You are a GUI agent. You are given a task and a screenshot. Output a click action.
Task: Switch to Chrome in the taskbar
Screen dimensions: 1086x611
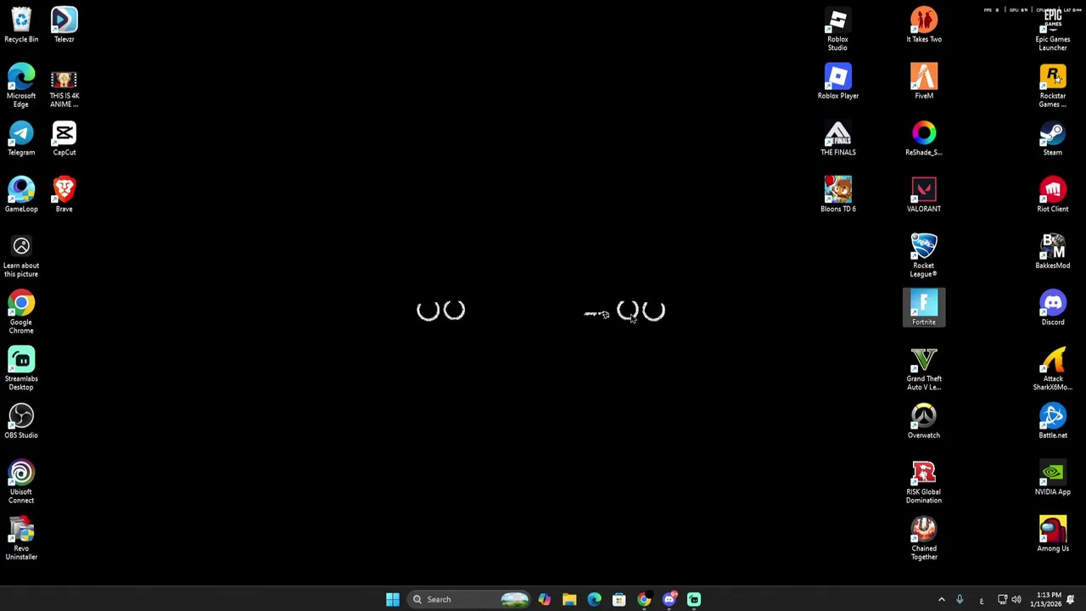pos(644,599)
